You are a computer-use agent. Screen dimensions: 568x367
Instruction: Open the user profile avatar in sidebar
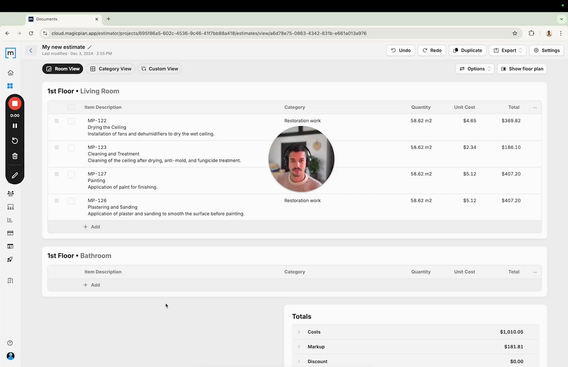pos(11,356)
